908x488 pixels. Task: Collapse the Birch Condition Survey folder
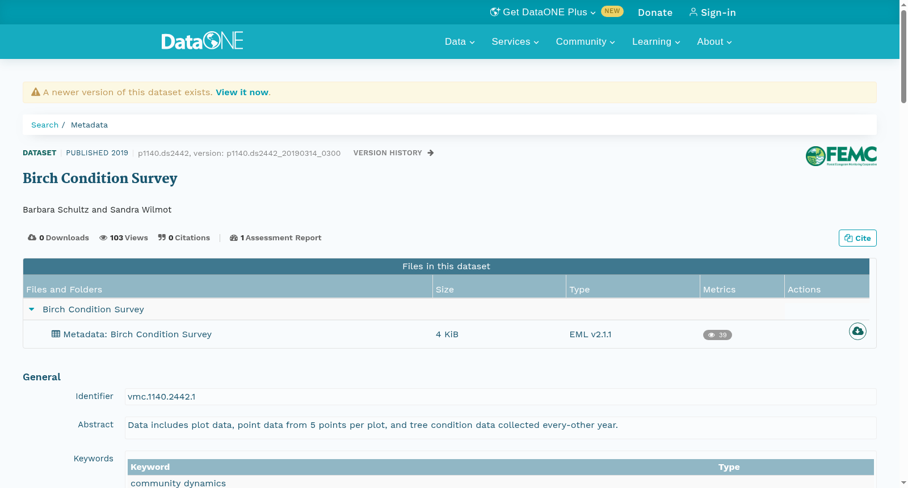pos(32,309)
